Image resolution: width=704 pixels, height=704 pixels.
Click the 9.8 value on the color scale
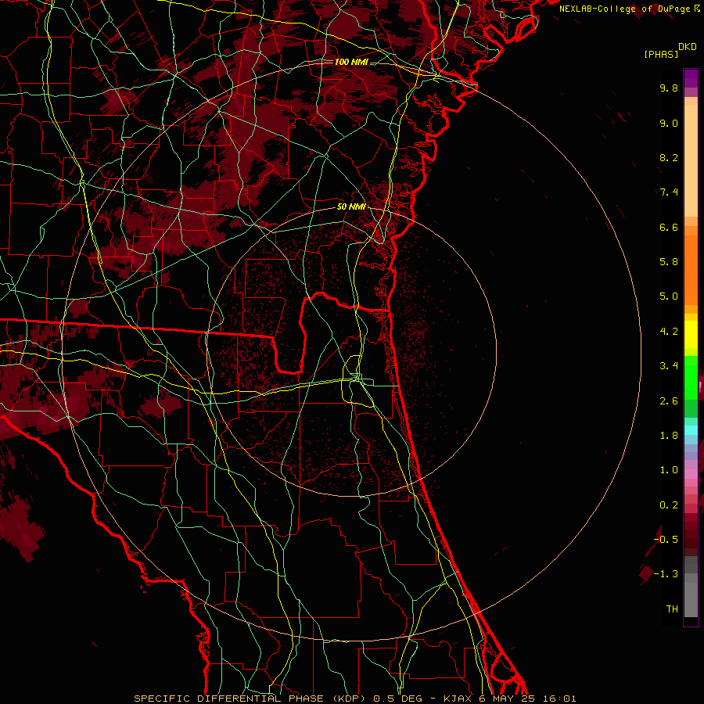point(669,88)
